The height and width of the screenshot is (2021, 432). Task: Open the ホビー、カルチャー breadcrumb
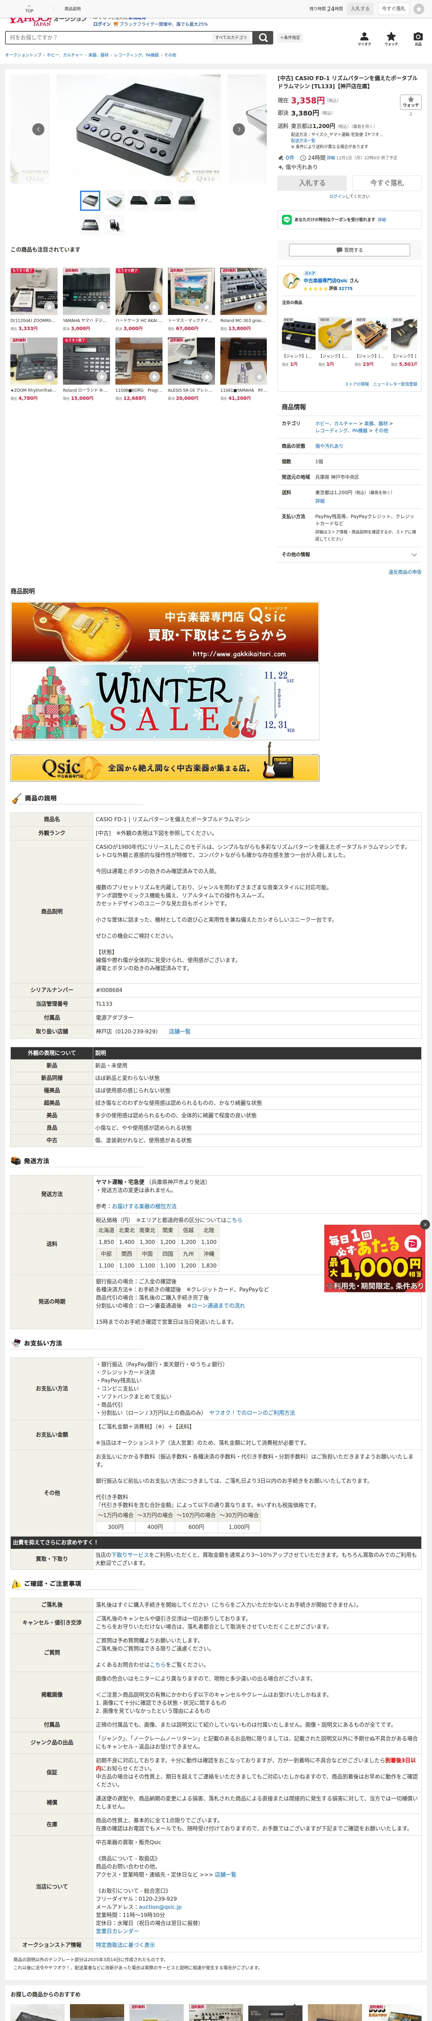(65, 55)
